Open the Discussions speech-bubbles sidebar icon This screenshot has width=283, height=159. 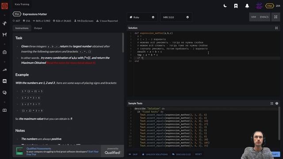pyautogui.click(x=4, y=92)
